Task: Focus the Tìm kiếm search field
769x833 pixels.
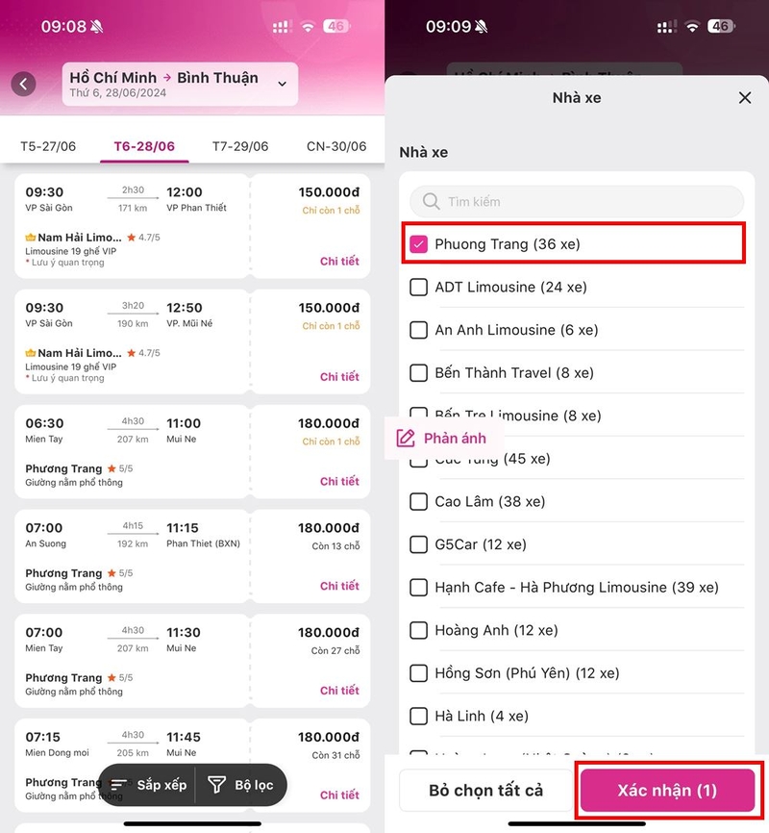Action: (577, 201)
